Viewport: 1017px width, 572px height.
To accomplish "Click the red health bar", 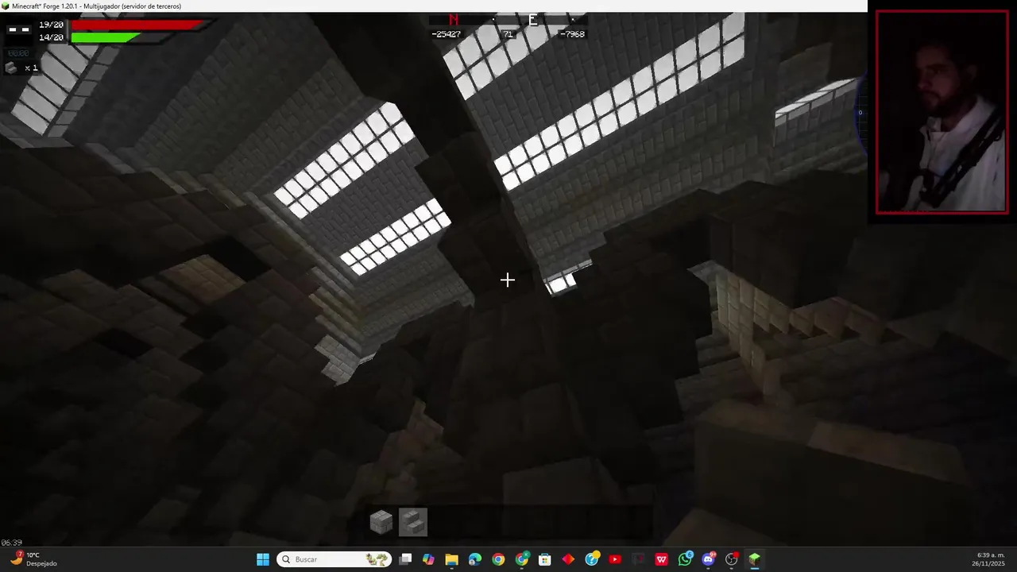I will 137,25.
